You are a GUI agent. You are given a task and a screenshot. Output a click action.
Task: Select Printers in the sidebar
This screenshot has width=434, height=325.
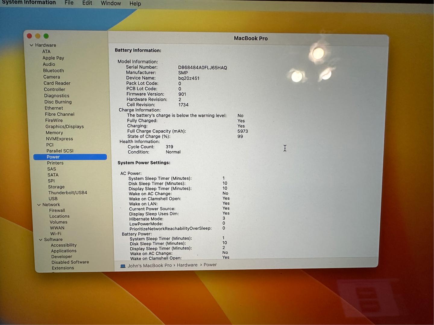(x=55, y=163)
